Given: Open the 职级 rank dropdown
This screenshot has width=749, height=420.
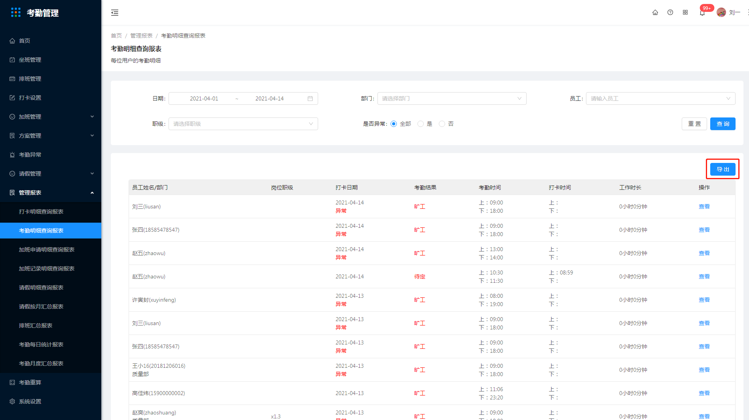Looking at the screenshot, I should pyautogui.click(x=243, y=124).
